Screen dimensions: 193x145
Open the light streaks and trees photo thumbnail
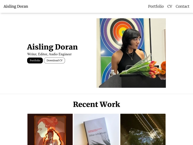(x=143, y=129)
